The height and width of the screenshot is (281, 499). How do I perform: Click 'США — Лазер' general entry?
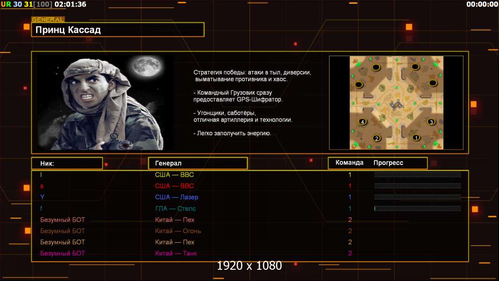176,197
